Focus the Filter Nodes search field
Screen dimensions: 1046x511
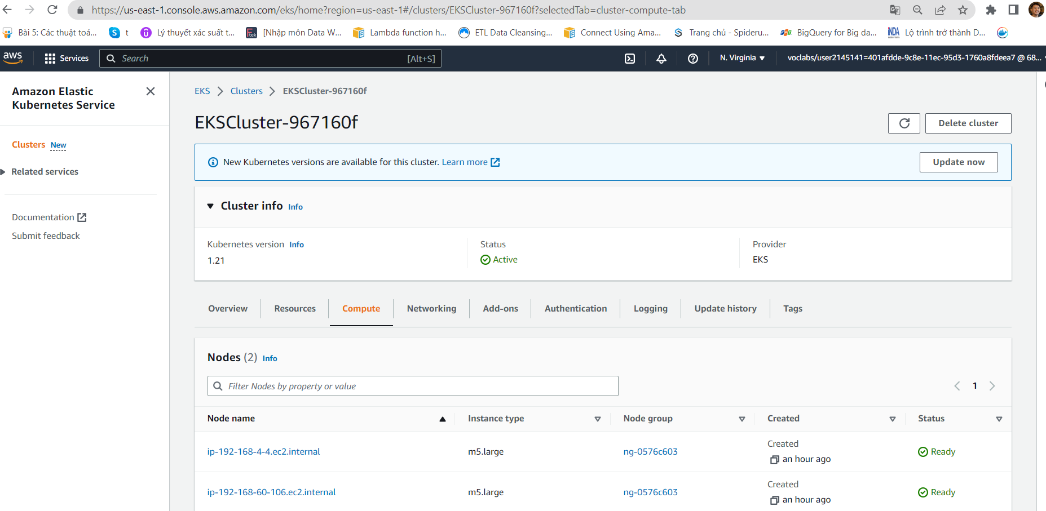pyautogui.click(x=413, y=386)
